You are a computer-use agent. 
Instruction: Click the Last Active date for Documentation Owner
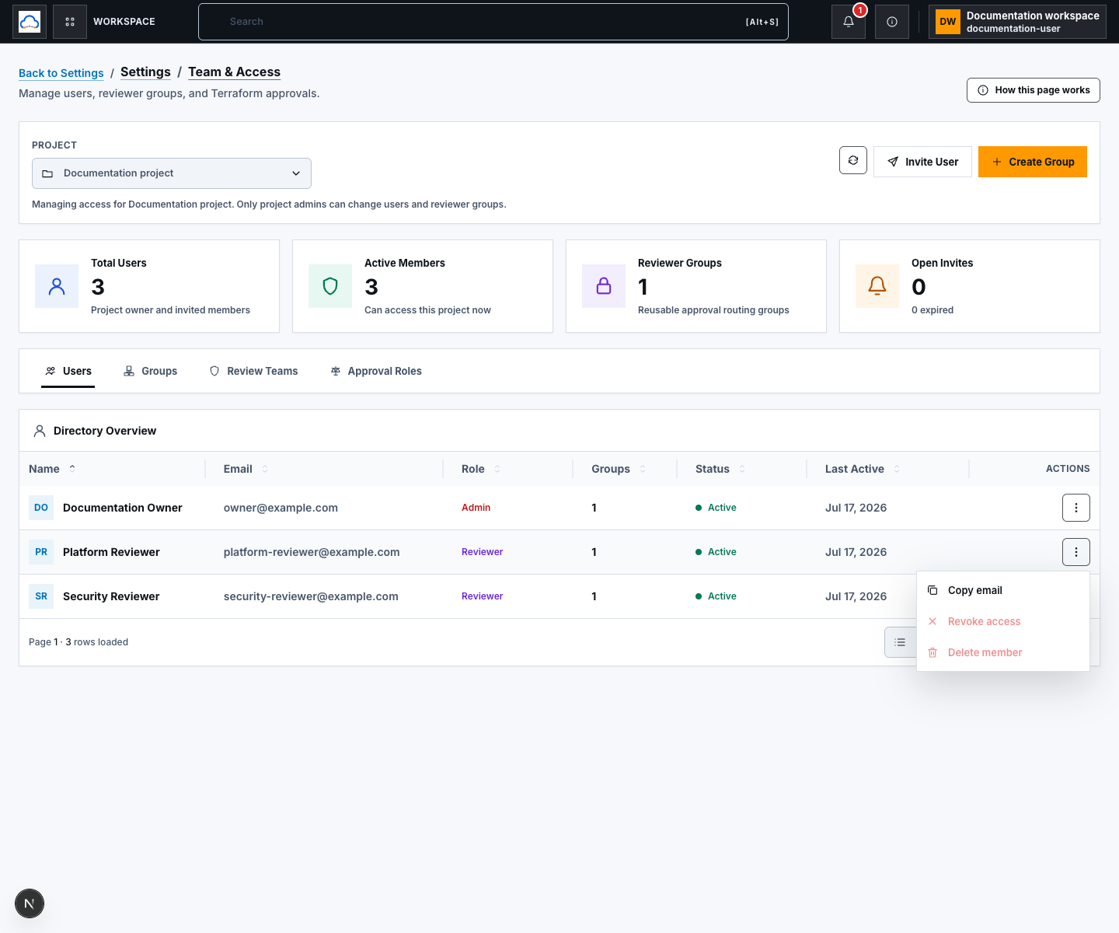(856, 508)
